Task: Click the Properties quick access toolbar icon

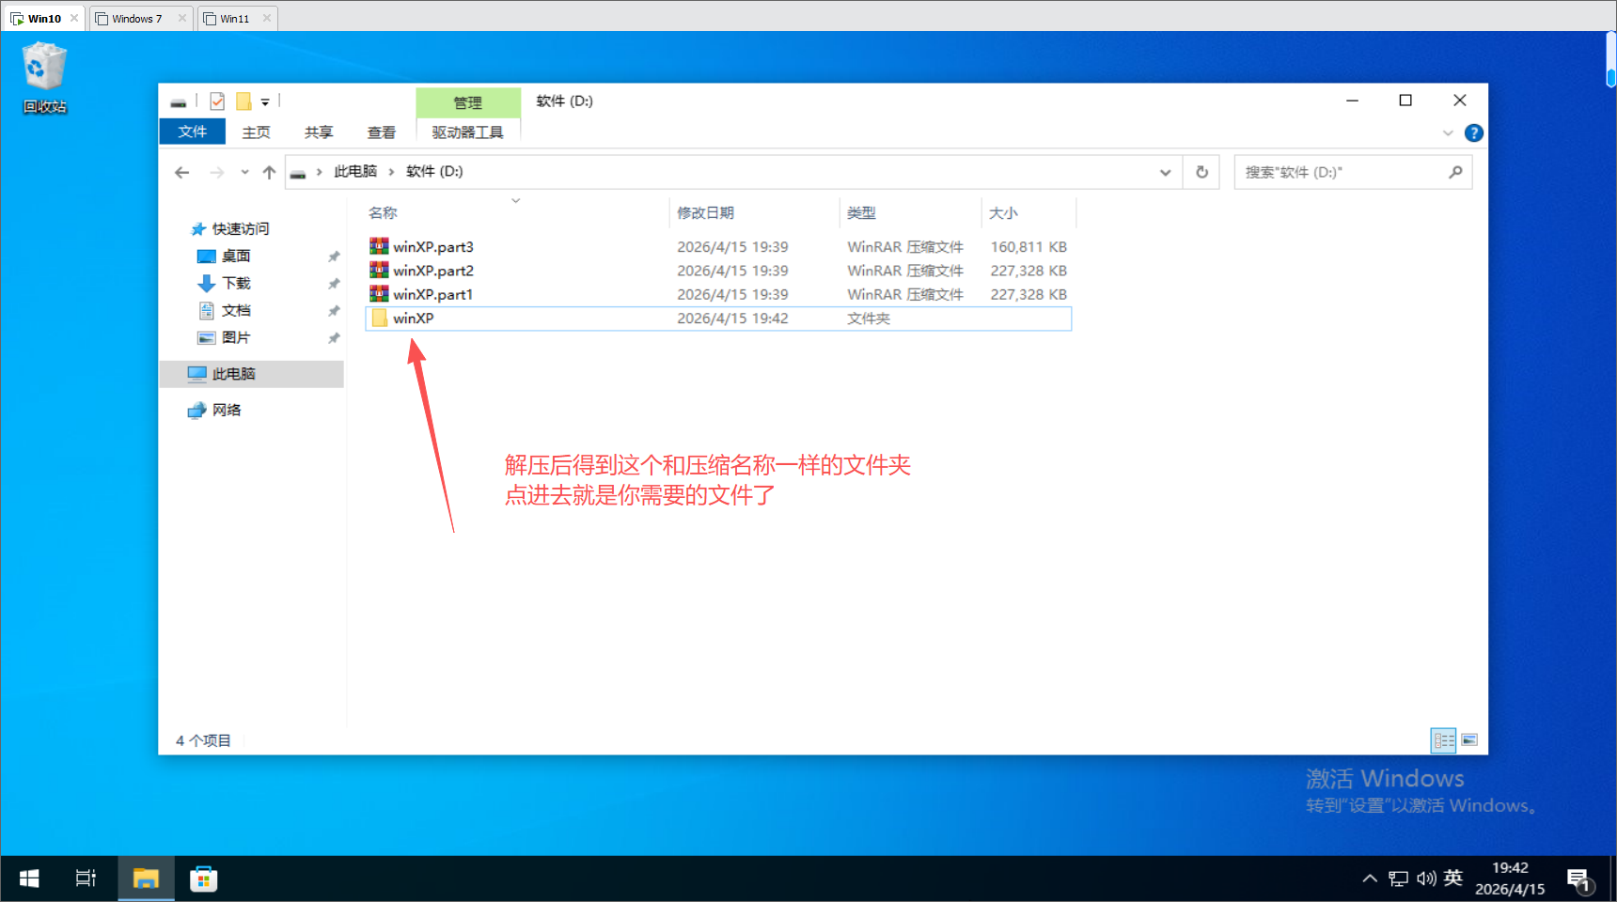Action: pyautogui.click(x=217, y=101)
